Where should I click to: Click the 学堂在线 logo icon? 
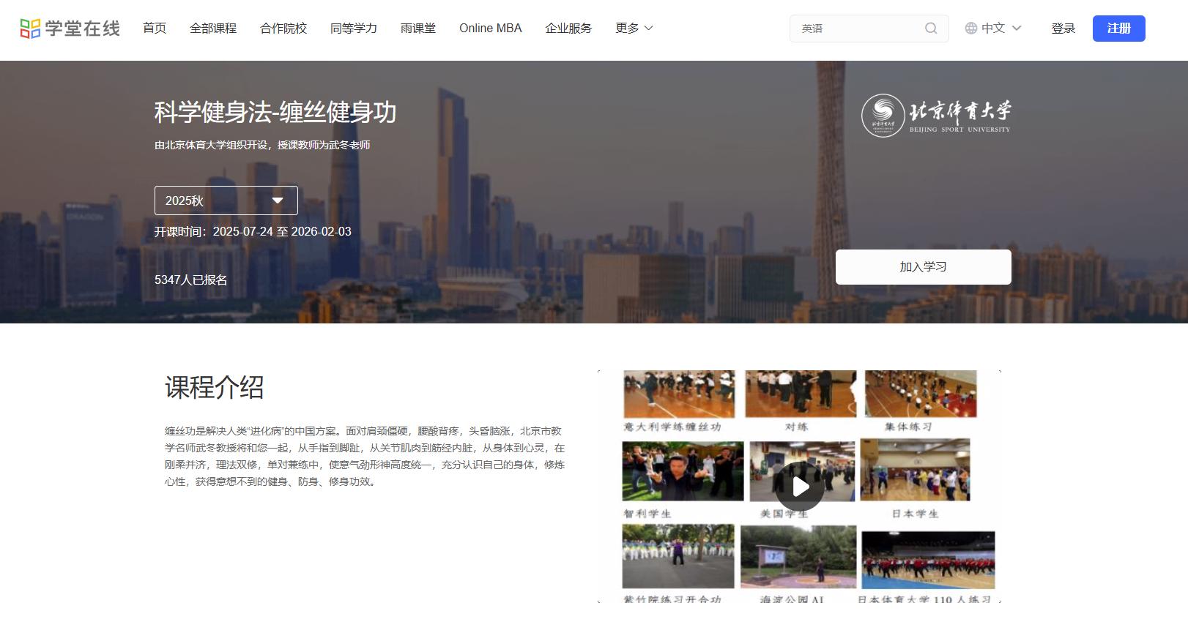pos(30,29)
